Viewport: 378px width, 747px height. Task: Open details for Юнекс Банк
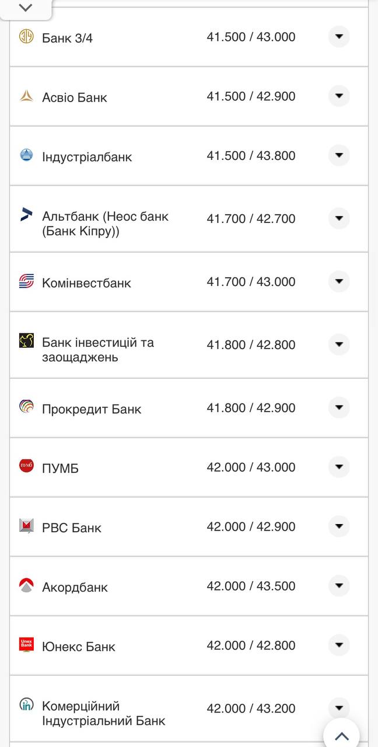pyautogui.click(x=339, y=645)
